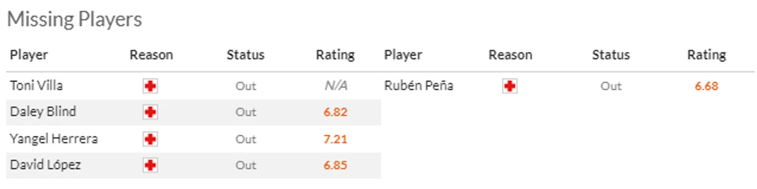Click the right table Reason column header
757x189 pixels.
(x=510, y=55)
